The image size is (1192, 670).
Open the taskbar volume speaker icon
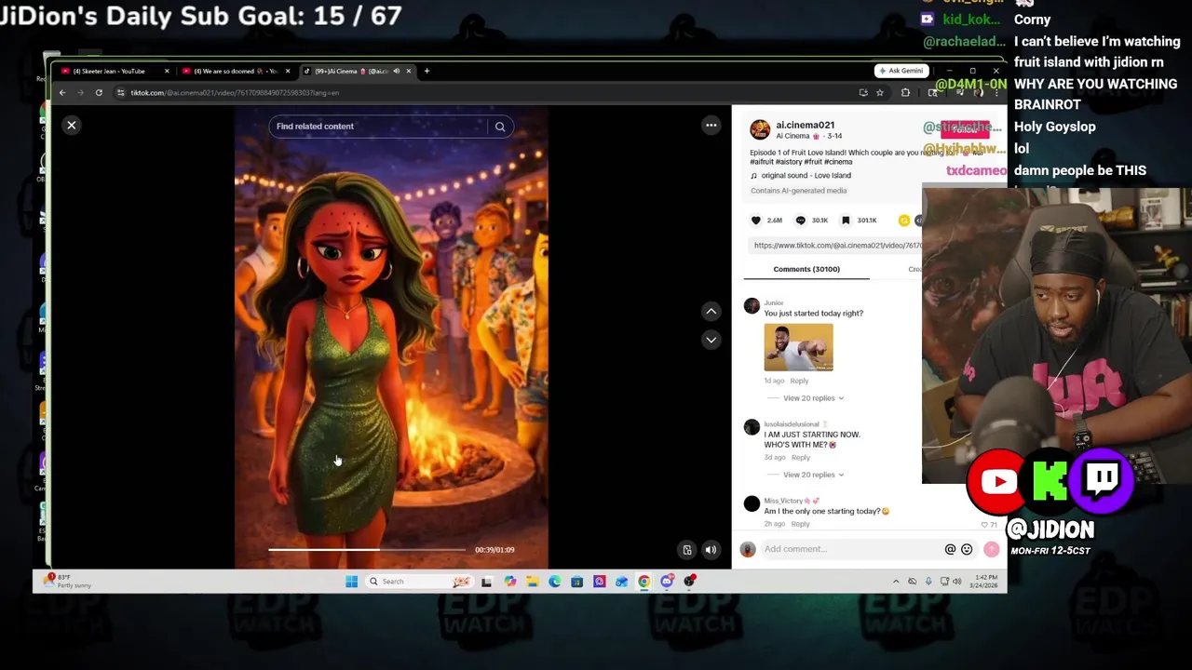tap(956, 582)
